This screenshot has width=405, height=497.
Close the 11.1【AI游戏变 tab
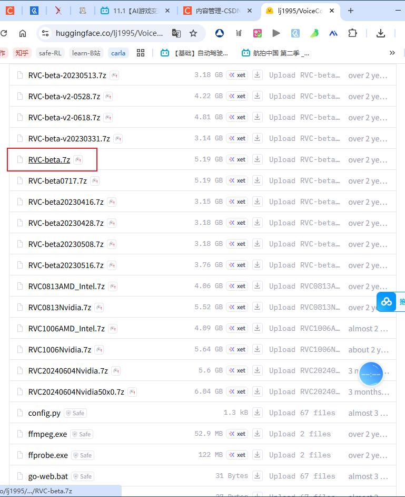click(167, 11)
